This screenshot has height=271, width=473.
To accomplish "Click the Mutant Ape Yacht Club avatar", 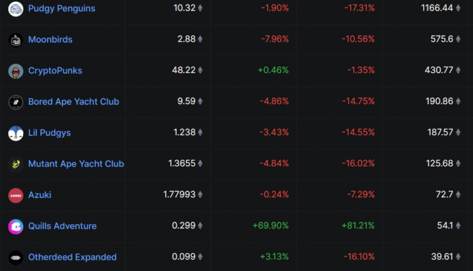I will tap(16, 164).
